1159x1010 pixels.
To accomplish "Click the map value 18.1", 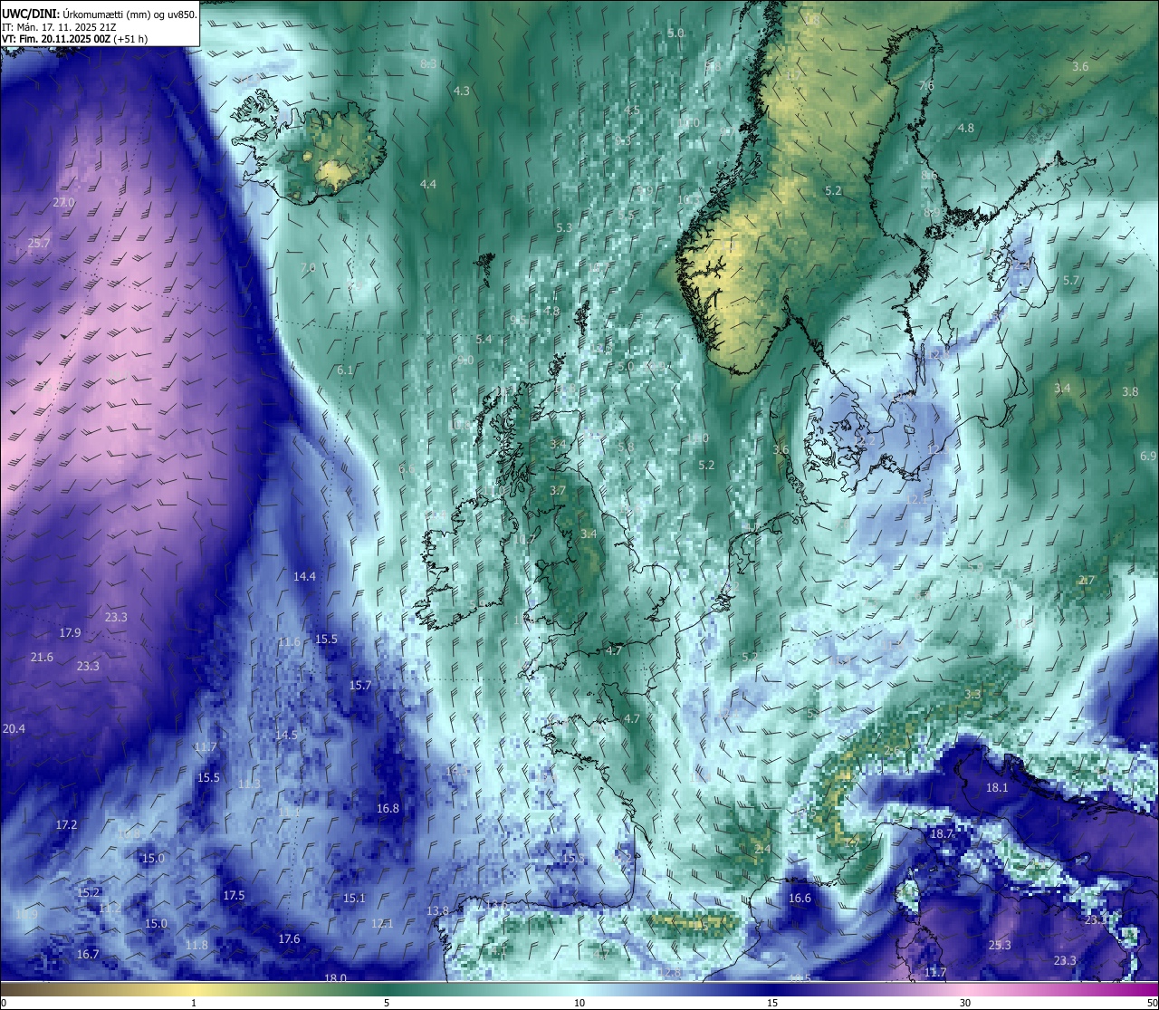I will click(997, 787).
